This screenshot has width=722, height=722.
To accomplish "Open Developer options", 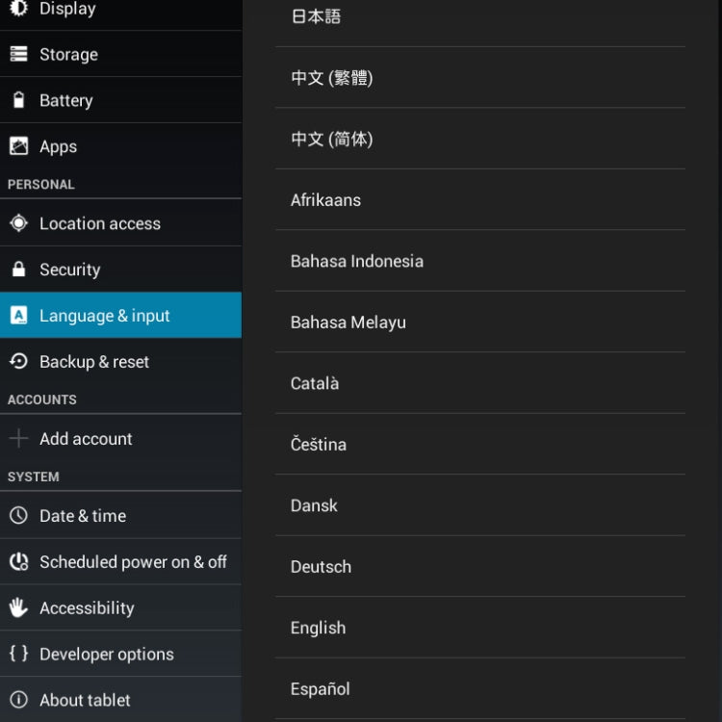I will pyautogui.click(x=120, y=654).
